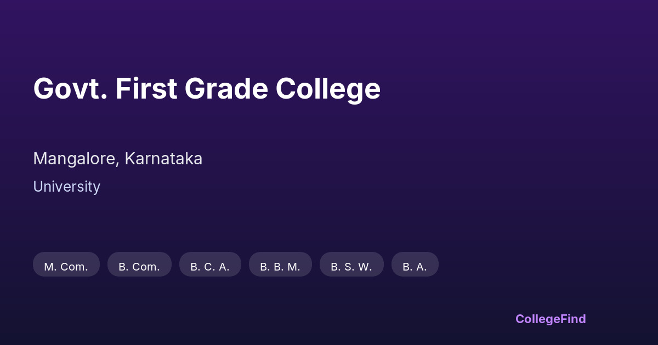658x345 pixels.
Task: Click the word College in the title
Action: 328,89
